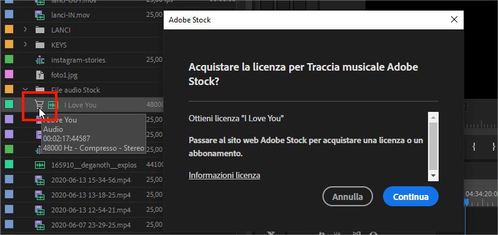The height and width of the screenshot is (235, 498).
Task: Select the 165910__deganoth__explos audio icon
Action: [40, 165]
